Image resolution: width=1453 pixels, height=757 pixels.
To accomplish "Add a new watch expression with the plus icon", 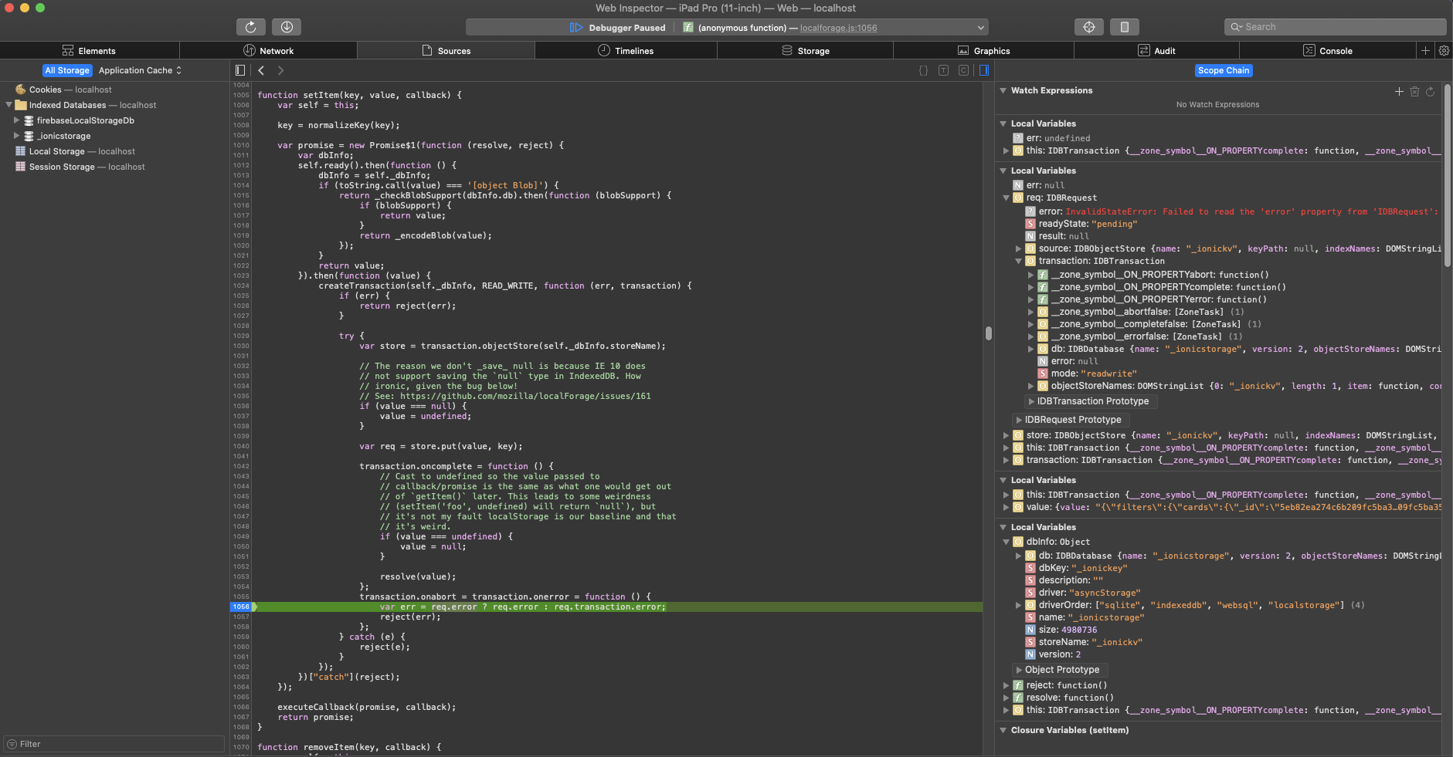I will pos(1397,91).
